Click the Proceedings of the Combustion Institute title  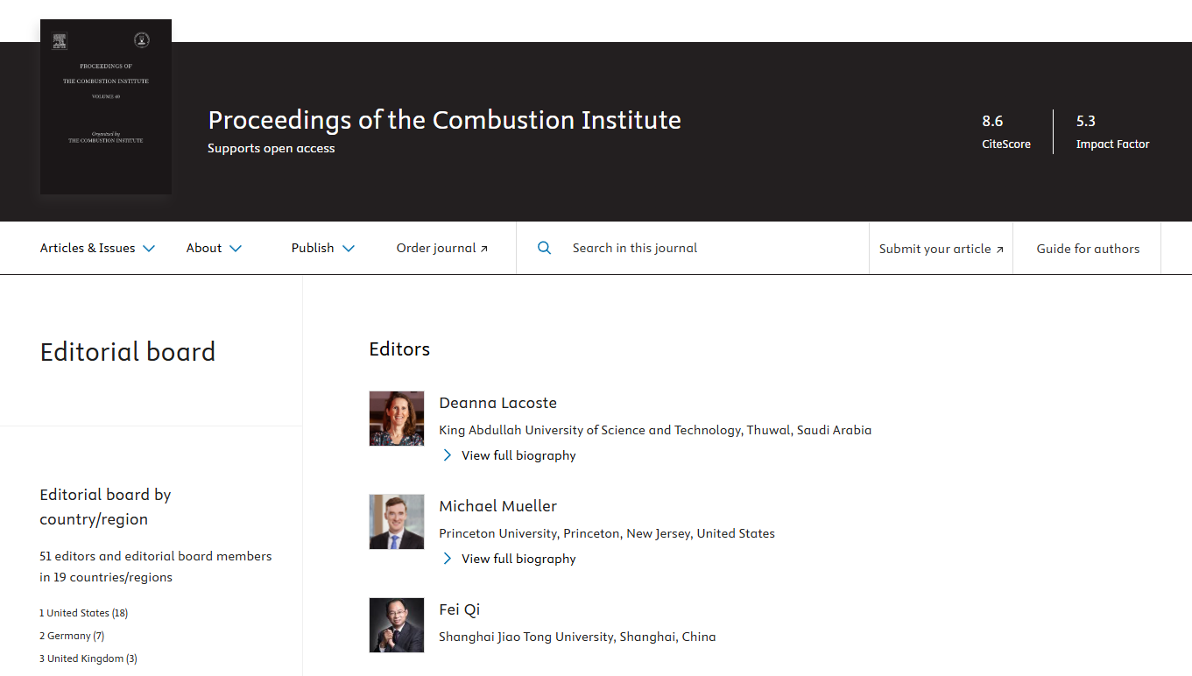click(x=444, y=120)
